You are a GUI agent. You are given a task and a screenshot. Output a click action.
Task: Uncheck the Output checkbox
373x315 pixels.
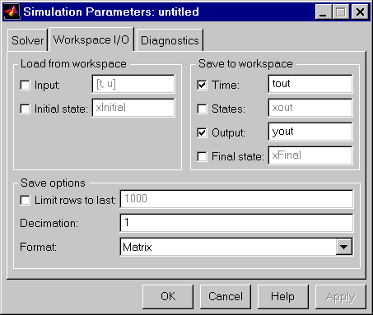[x=202, y=132]
